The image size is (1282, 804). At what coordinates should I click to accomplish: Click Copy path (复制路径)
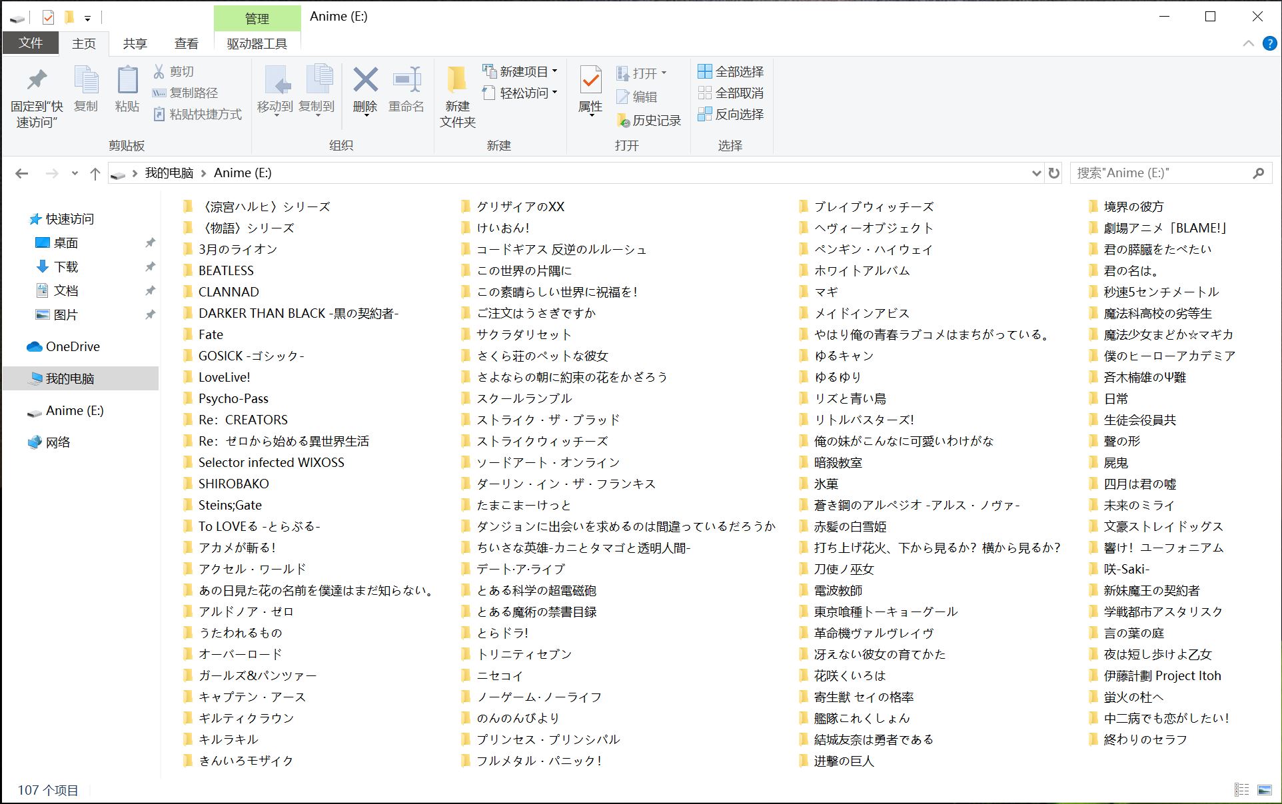[185, 93]
